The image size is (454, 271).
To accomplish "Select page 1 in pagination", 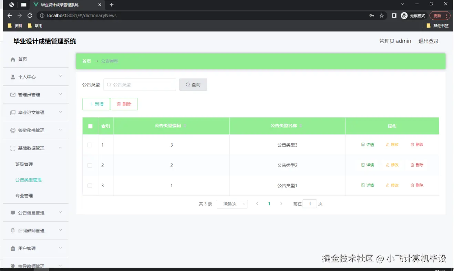I will click(x=269, y=204).
